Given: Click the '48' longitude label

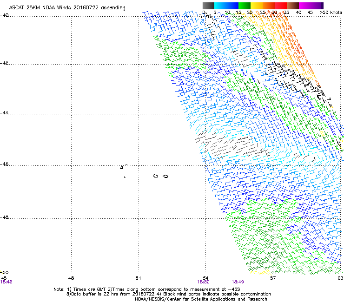Looking at the screenshot, I should pos(71,278).
